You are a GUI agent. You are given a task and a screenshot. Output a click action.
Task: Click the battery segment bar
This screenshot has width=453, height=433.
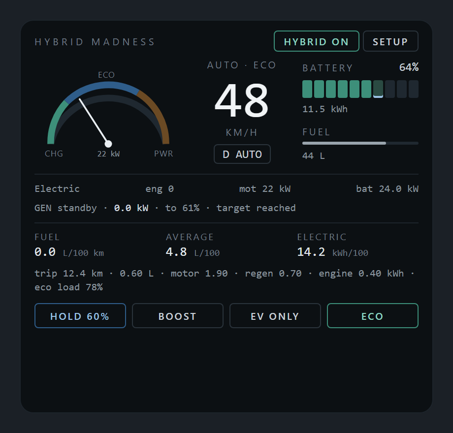(360, 89)
